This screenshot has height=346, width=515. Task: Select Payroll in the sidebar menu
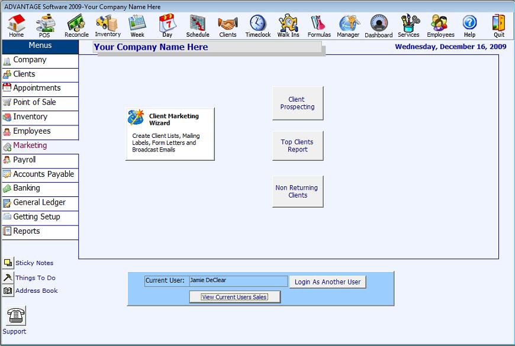pyautogui.click(x=40, y=161)
